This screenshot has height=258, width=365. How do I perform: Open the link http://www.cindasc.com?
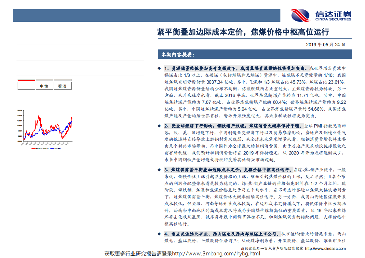(x=326, y=248)
